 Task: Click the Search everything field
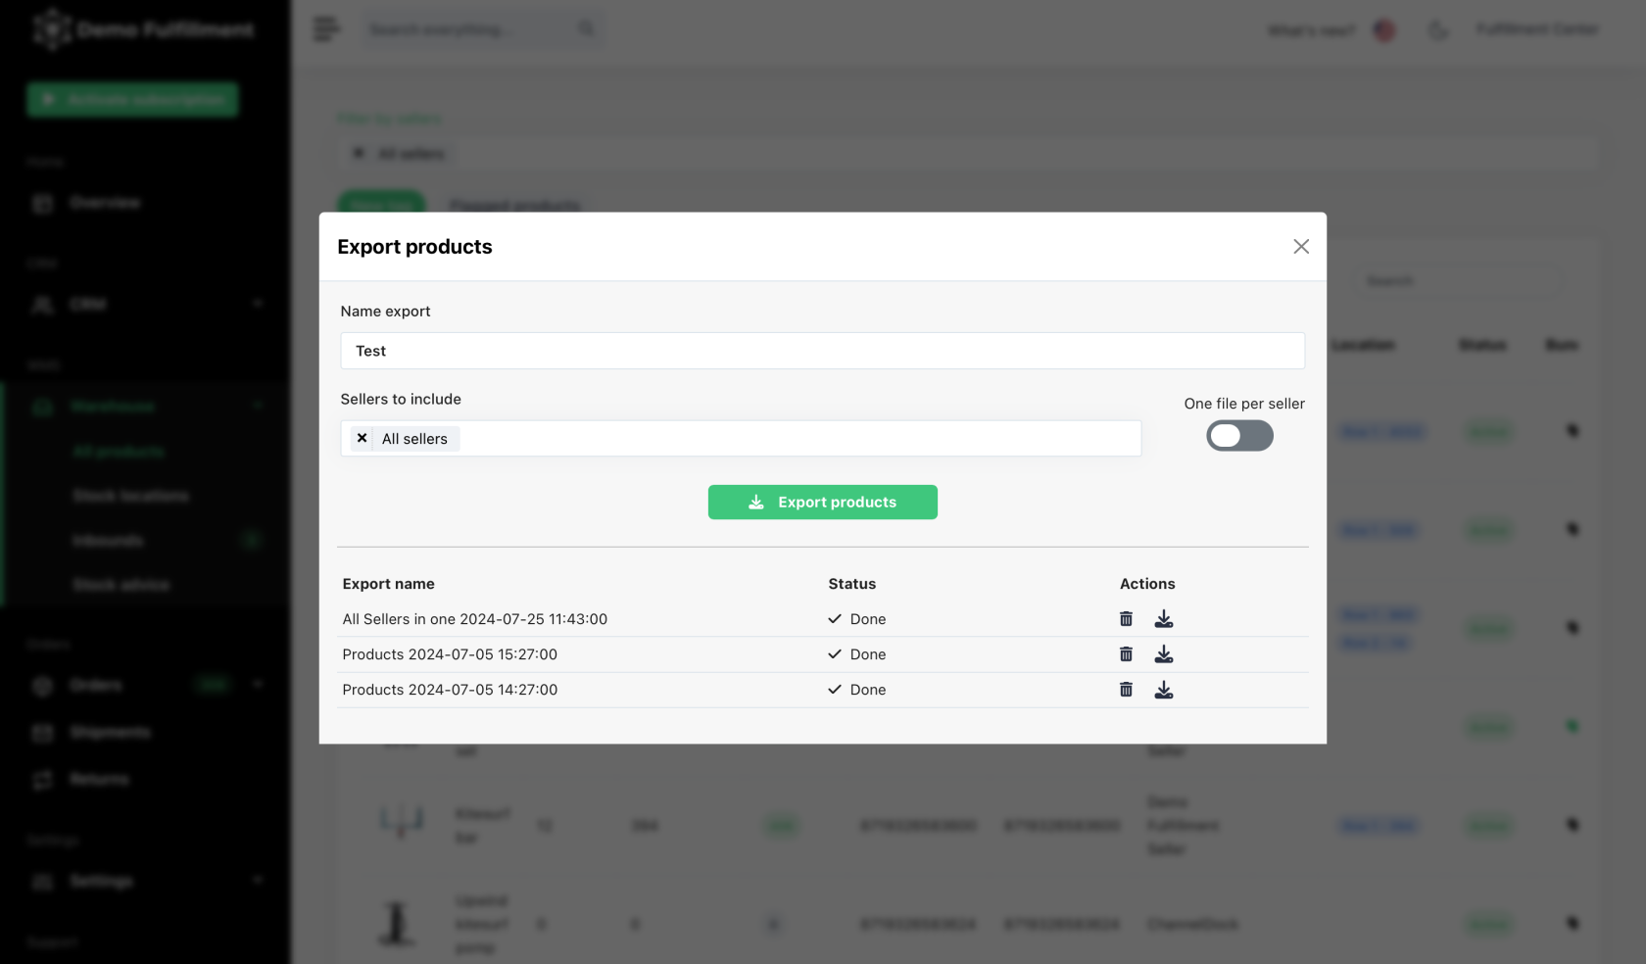tap(483, 29)
